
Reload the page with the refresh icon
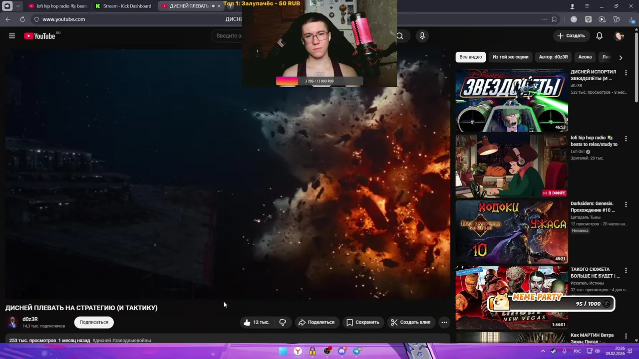coord(22,19)
